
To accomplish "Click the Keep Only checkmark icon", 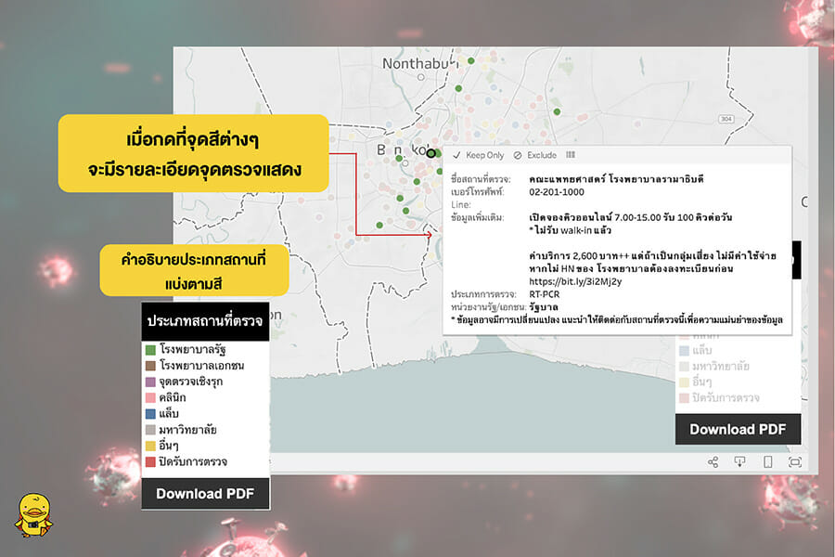I will [456, 155].
